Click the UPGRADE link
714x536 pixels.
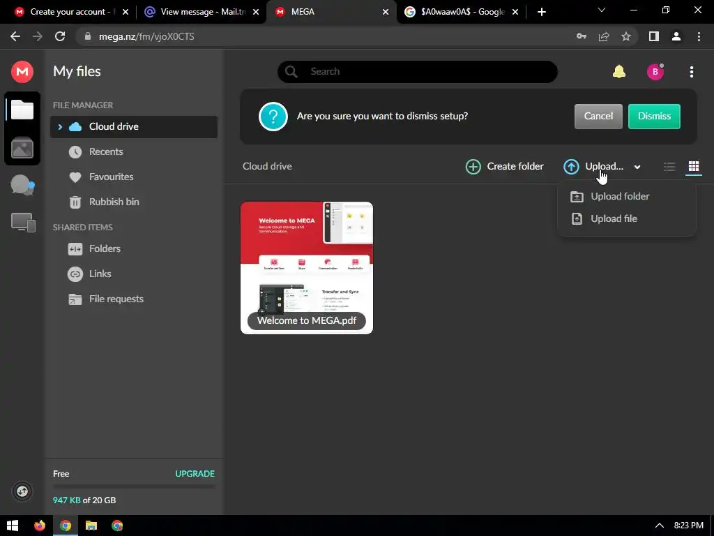point(195,474)
